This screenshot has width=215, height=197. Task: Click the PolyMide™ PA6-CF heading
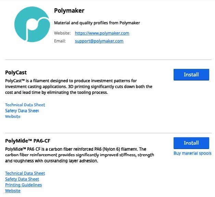coord(28,141)
